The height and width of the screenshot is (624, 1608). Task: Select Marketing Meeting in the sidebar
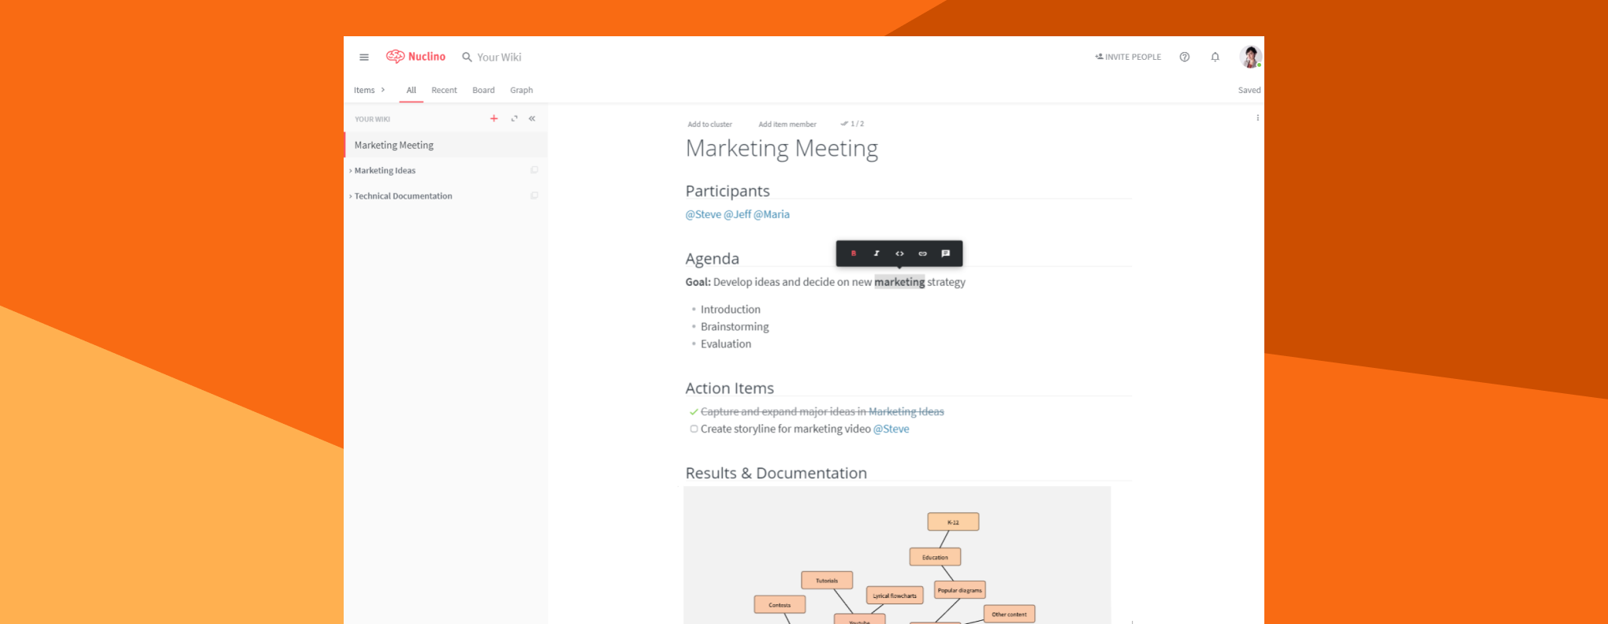[446, 145]
